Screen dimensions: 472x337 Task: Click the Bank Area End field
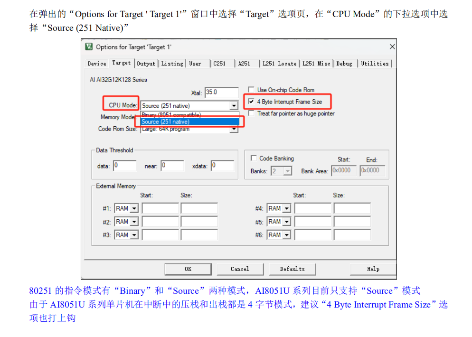point(372,170)
